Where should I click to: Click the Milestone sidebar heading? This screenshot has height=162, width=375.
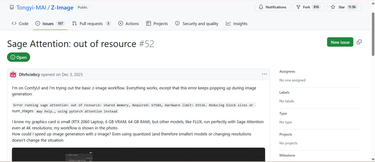coord(287,155)
